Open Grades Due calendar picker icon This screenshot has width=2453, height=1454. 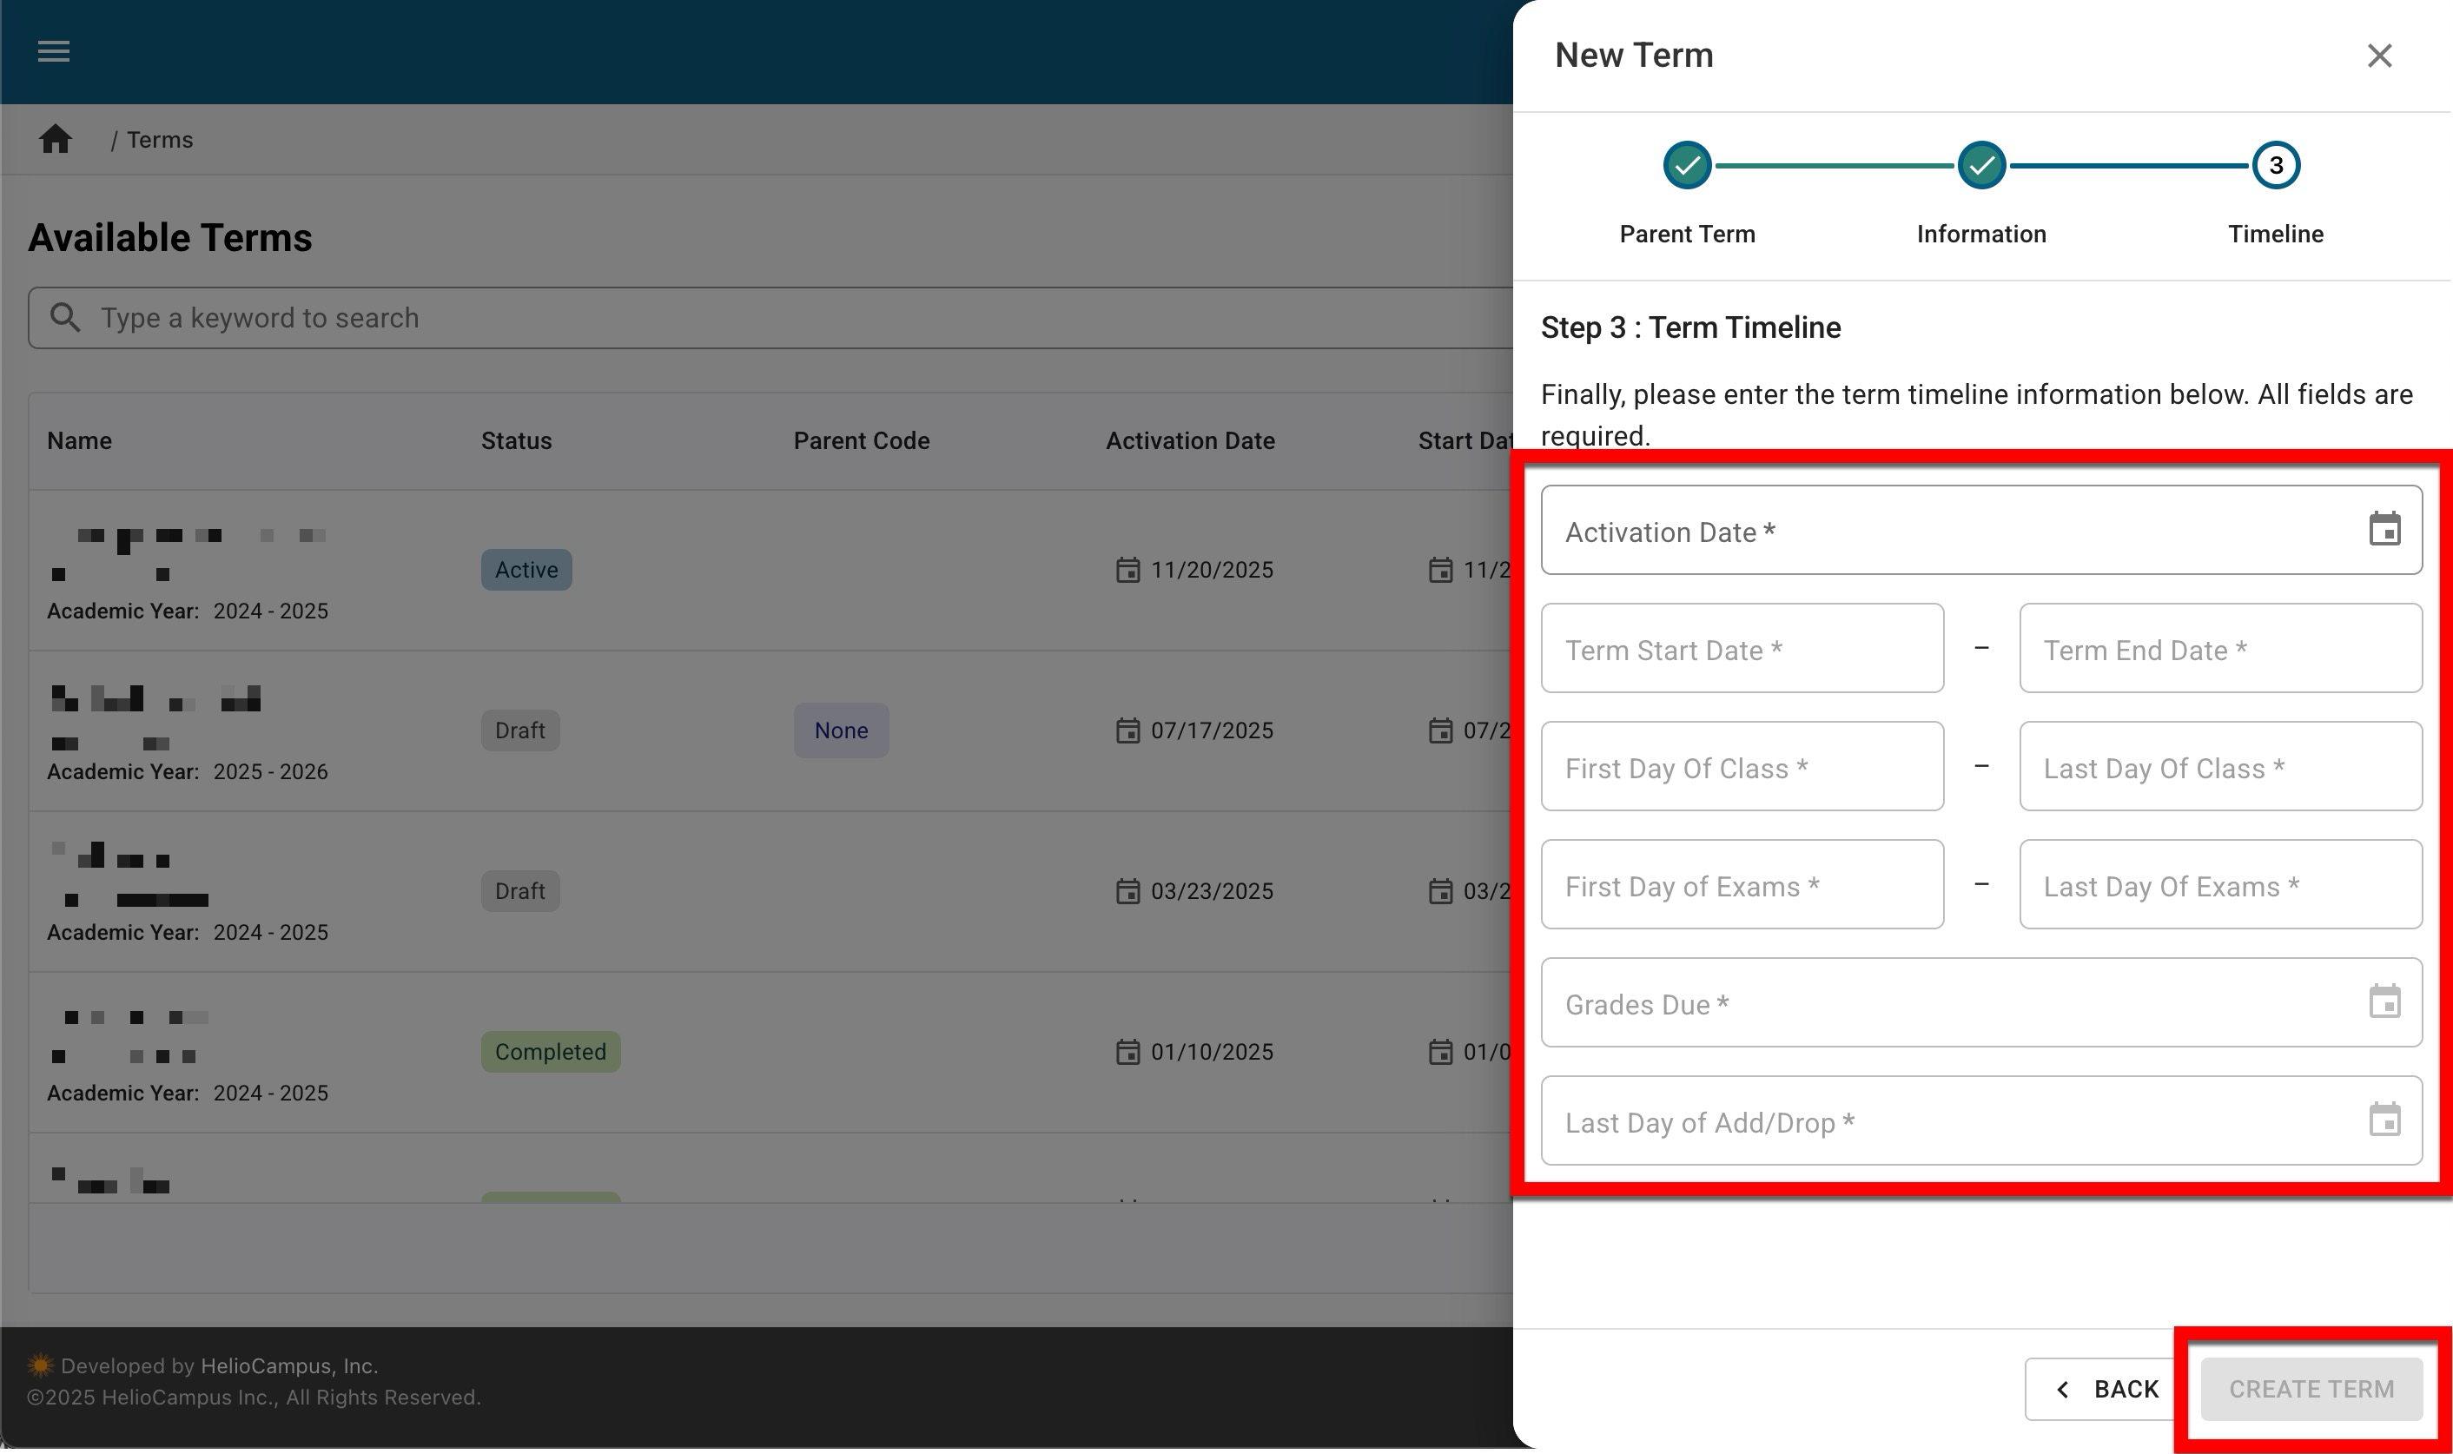click(2384, 1002)
